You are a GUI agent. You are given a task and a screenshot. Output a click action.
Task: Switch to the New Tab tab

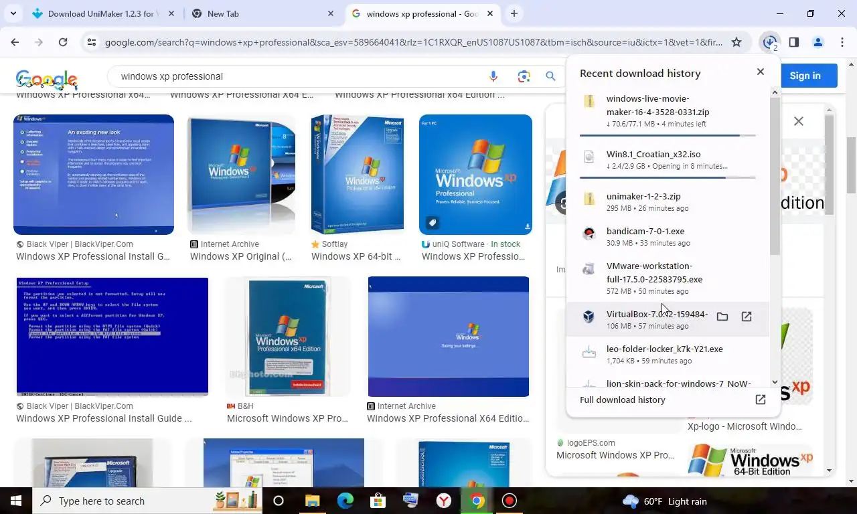coord(261,13)
